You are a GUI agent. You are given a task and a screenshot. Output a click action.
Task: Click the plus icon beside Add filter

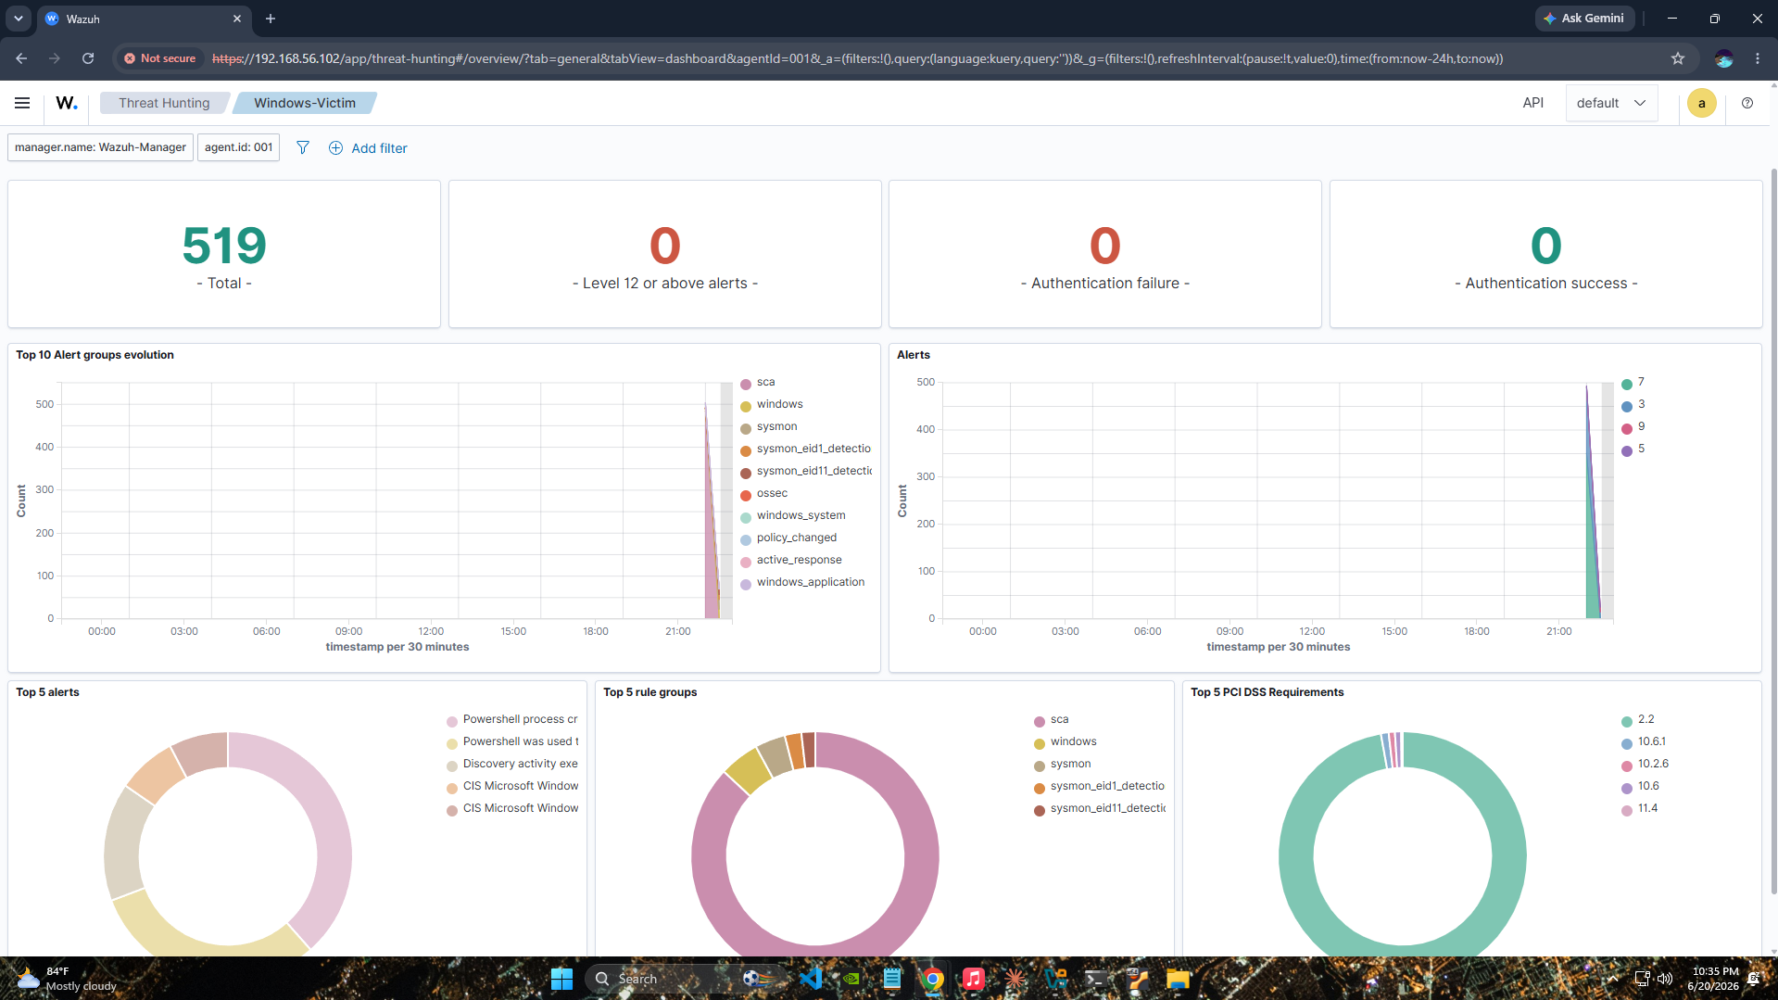(335, 148)
